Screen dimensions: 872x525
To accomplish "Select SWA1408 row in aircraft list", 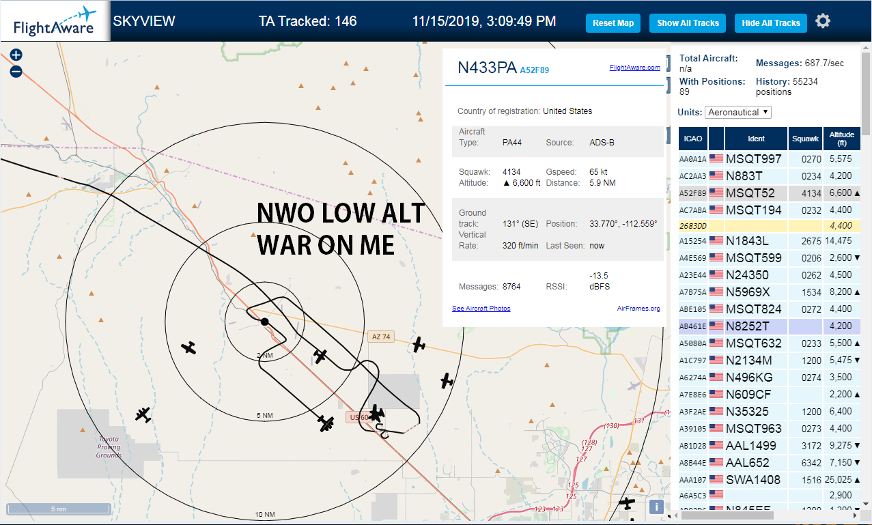I will tap(770, 480).
